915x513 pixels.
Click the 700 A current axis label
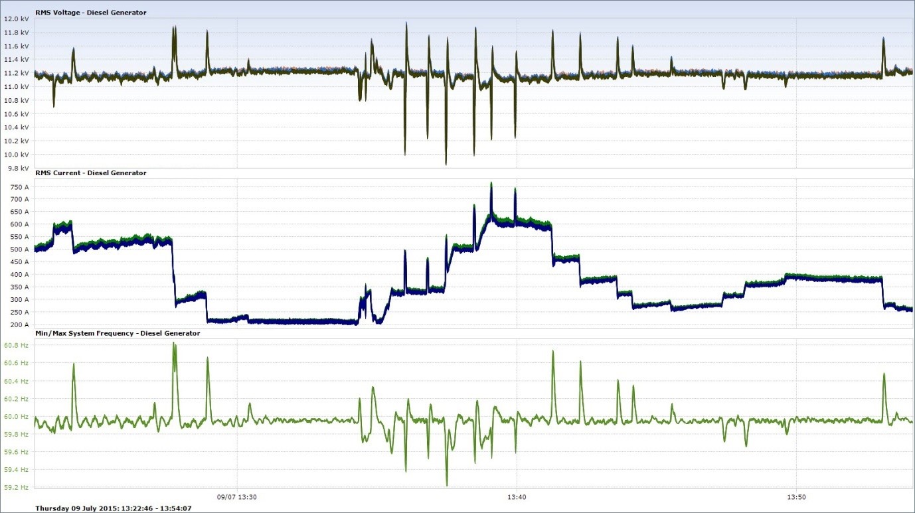[x=19, y=199]
